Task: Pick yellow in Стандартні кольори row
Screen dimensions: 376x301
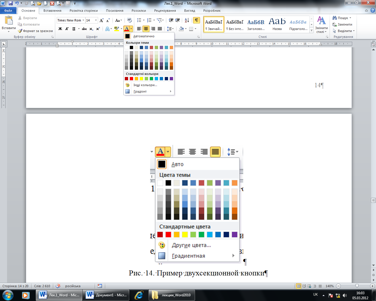Action: pyautogui.click(x=142, y=78)
